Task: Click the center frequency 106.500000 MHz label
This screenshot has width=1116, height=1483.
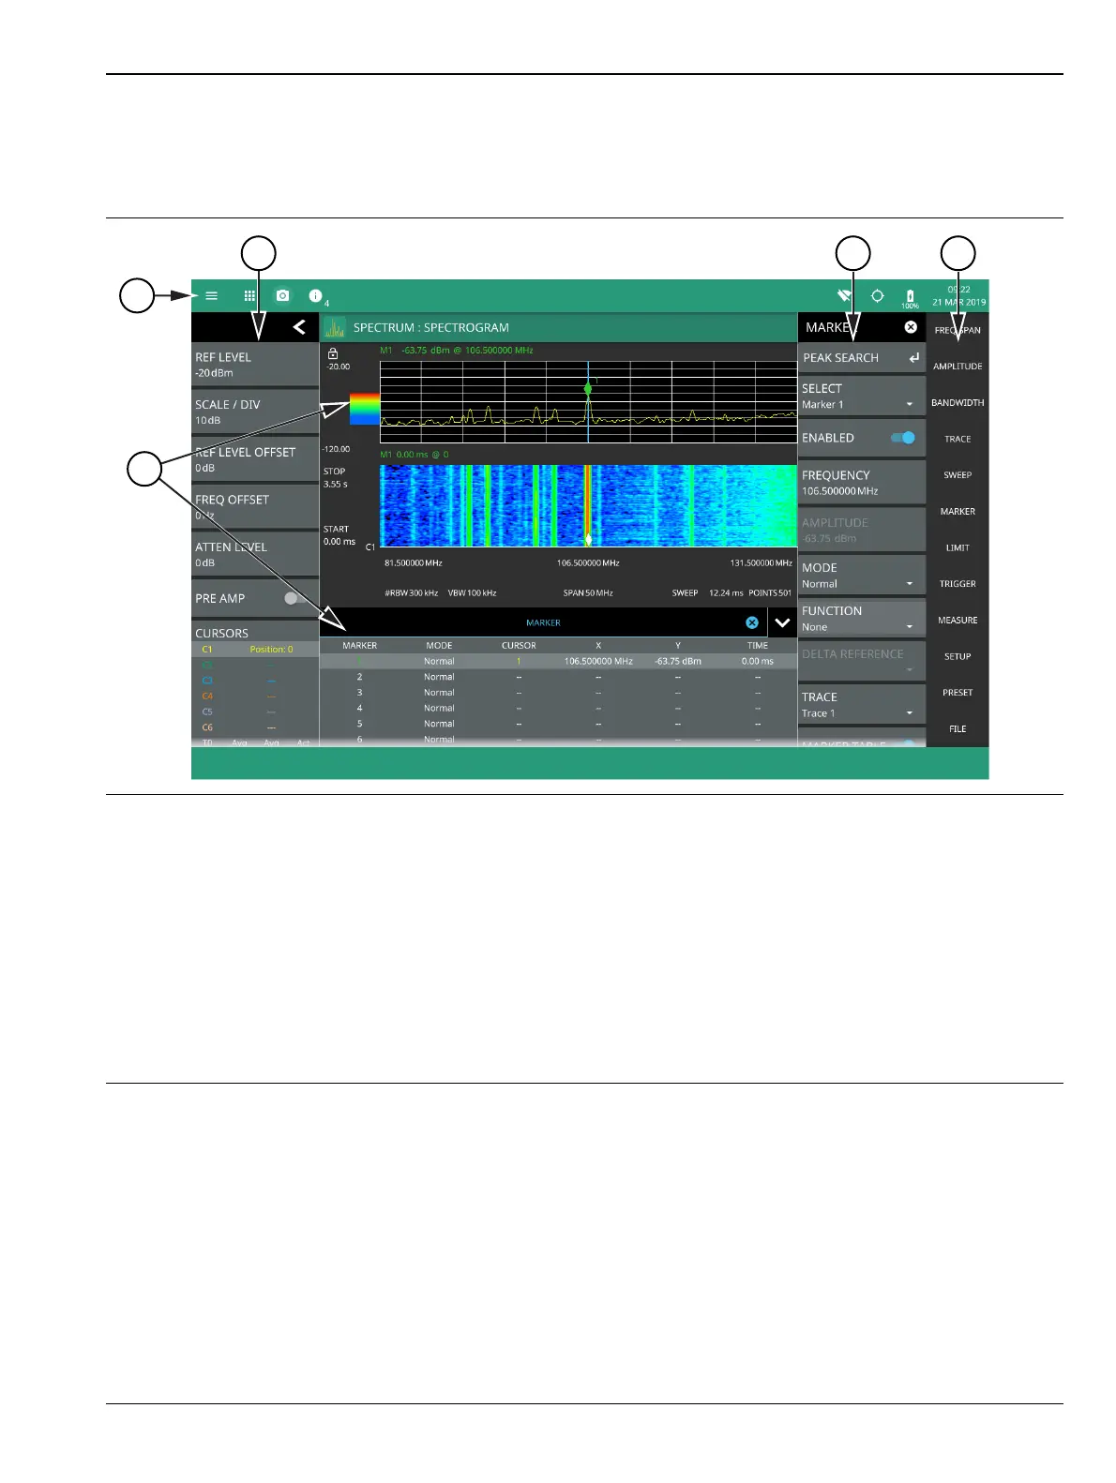Action: [x=588, y=563]
